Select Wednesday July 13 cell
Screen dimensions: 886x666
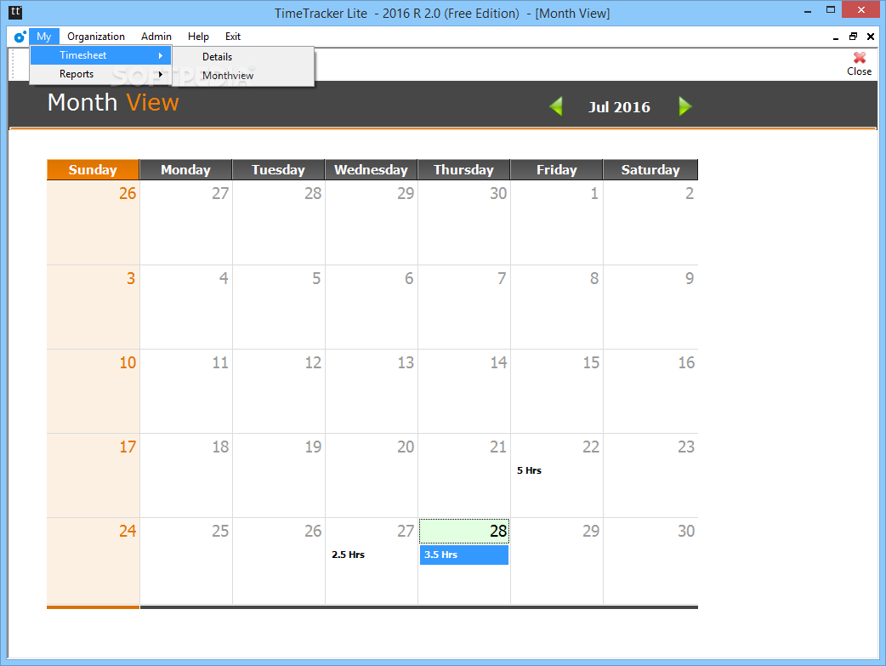372,391
